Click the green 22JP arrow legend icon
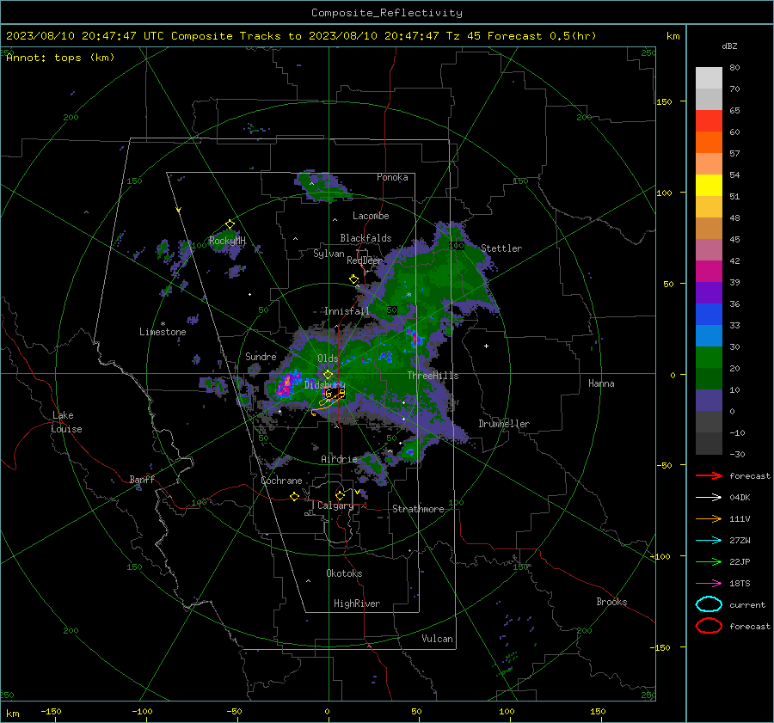Viewport: 774px width, 723px height. 709,561
